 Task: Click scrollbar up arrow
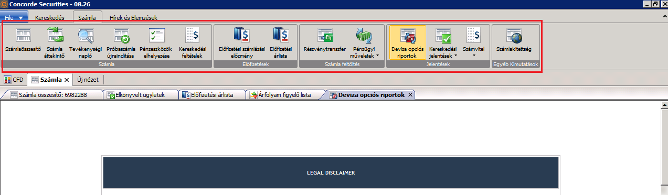click(664, 104)
